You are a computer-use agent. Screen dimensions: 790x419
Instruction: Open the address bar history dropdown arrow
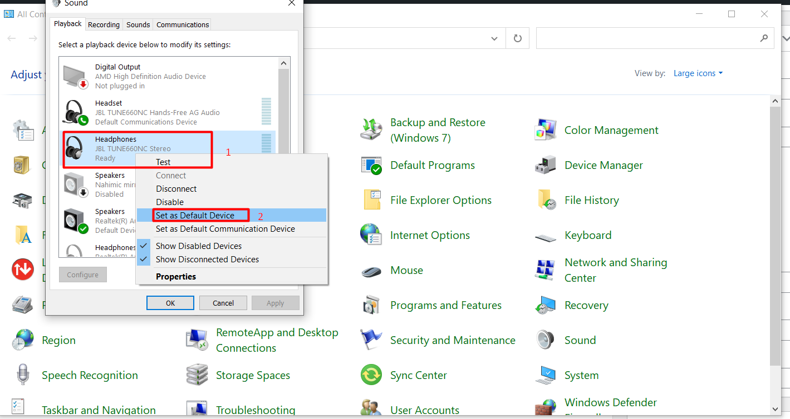coord(494,38)
